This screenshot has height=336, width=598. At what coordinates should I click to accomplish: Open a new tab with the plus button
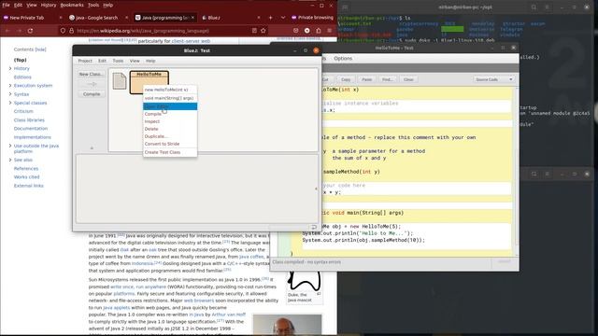pos(270,18)
